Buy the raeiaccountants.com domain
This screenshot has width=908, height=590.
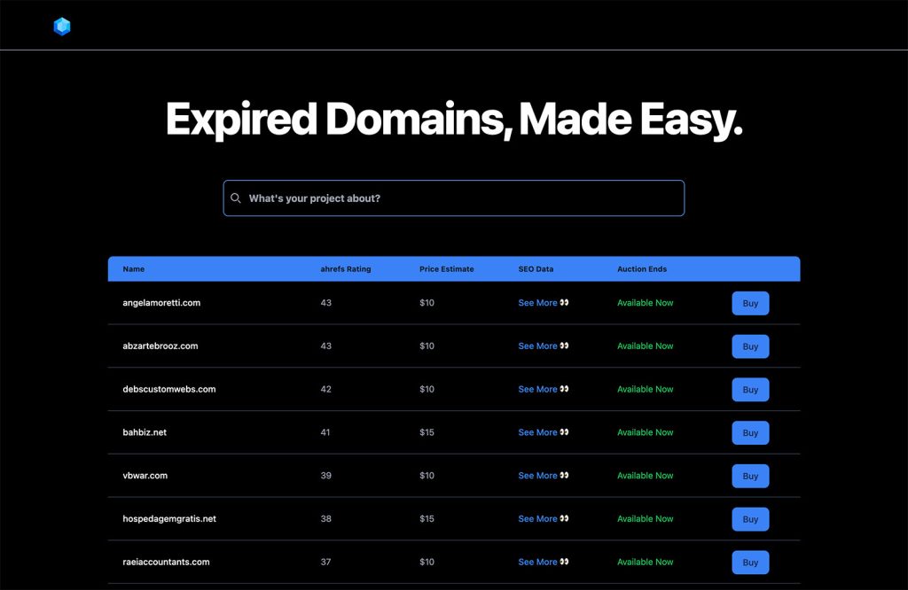[750, 563]
